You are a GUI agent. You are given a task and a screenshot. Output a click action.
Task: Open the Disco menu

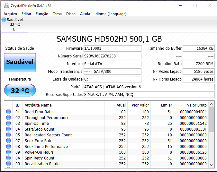click(x=71, y=14)
